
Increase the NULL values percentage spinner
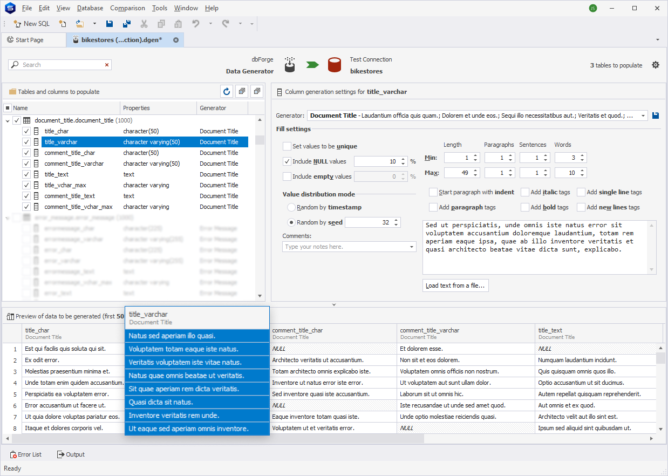click(403, 159)
